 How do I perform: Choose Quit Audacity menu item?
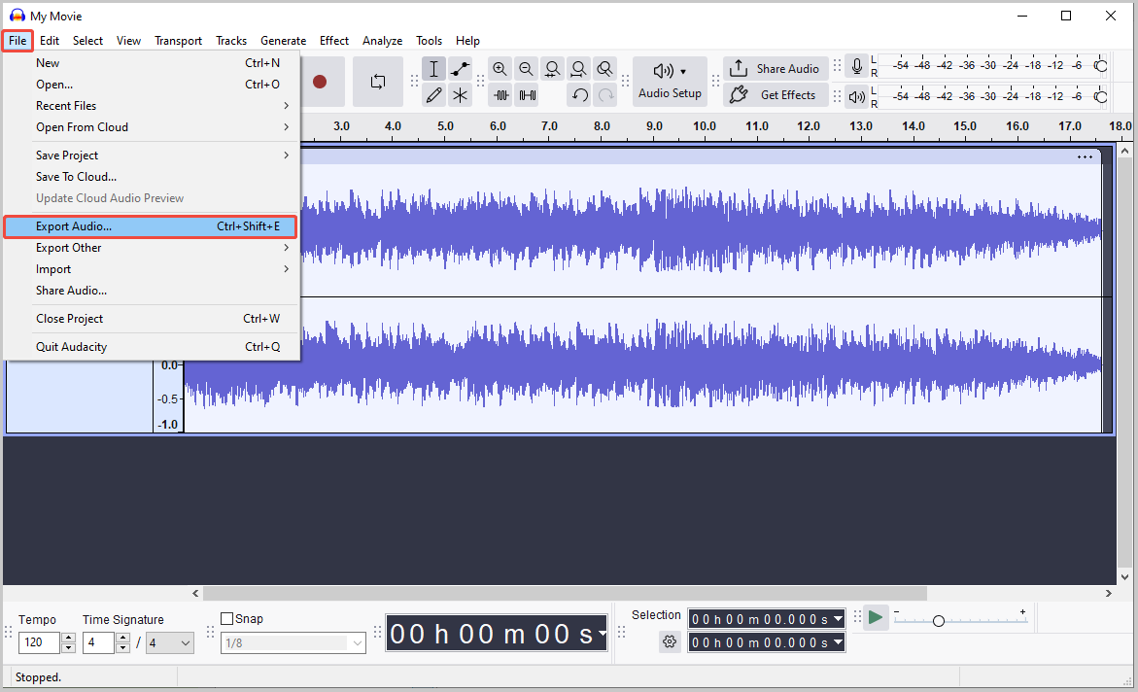click(151, 347)
